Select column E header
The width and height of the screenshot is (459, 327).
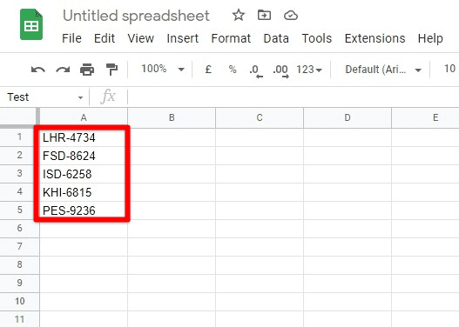425,117
